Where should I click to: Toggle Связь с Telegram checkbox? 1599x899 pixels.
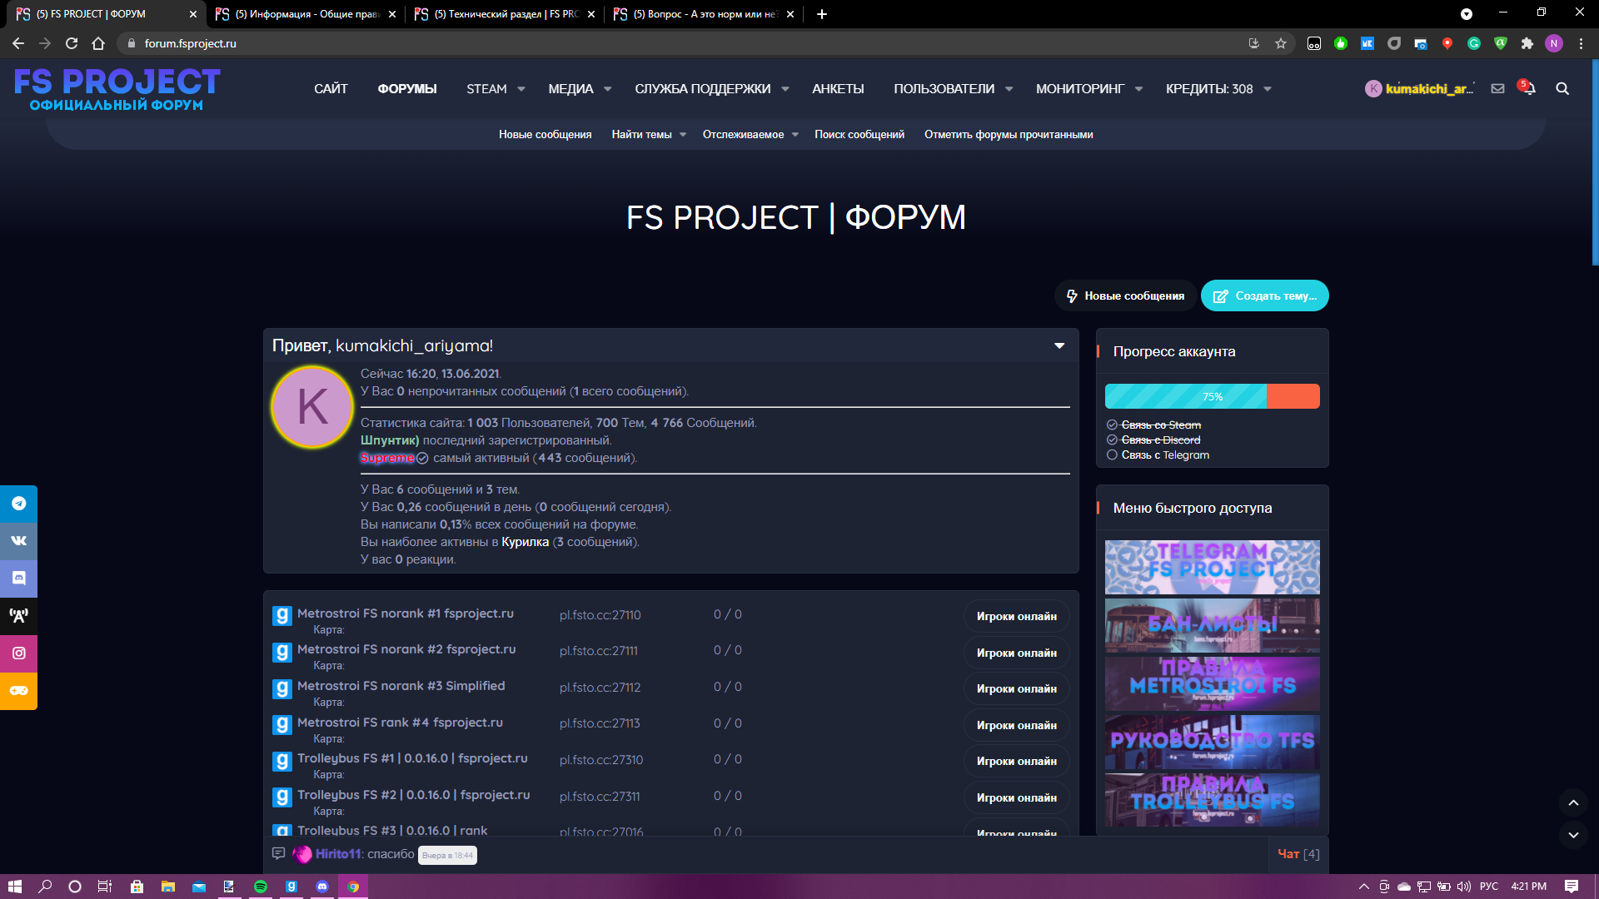pyautogui.click(x=1112, y=455)
